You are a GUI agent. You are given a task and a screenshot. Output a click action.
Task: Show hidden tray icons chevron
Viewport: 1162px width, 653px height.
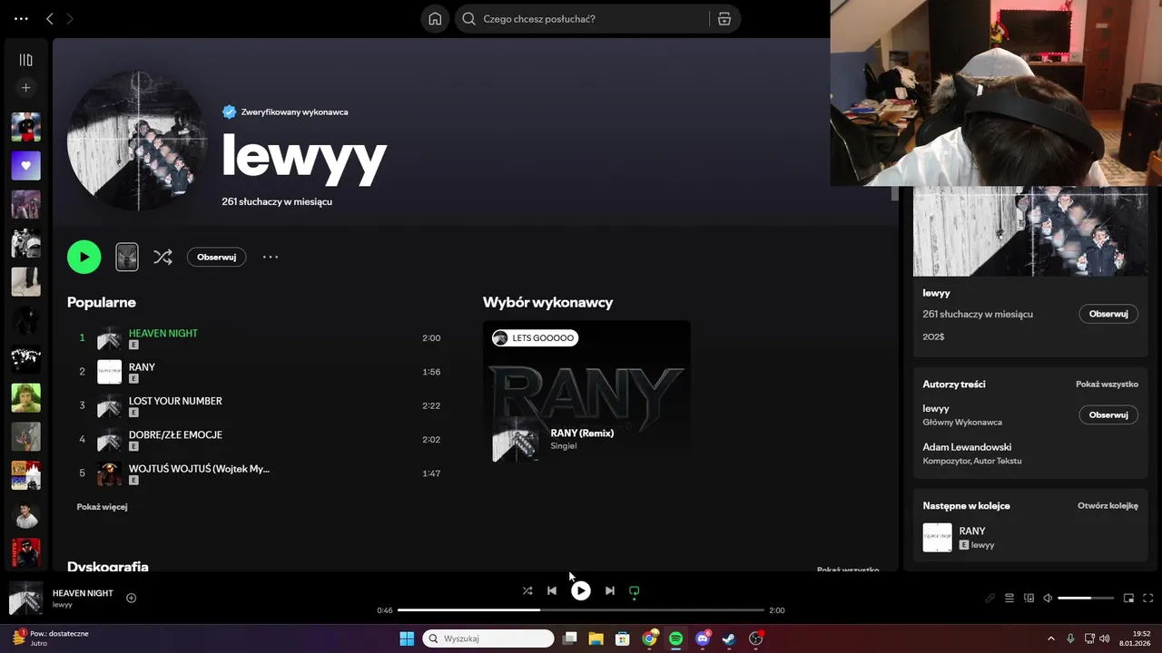click(1051, 638)
